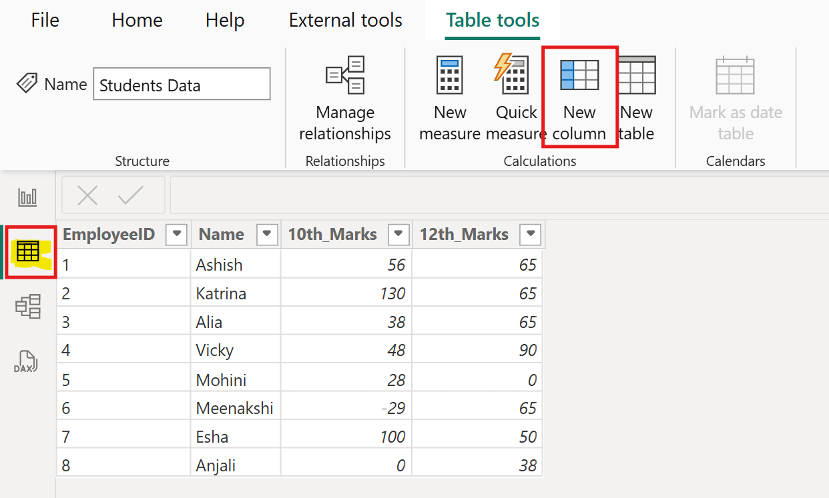Add a New column to the table
Image resolution: width=829 pixels, height=498 pixels.
[578, 97]
